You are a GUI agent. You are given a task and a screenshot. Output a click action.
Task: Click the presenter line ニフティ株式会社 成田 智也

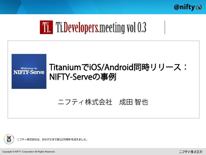click(103, 102)
